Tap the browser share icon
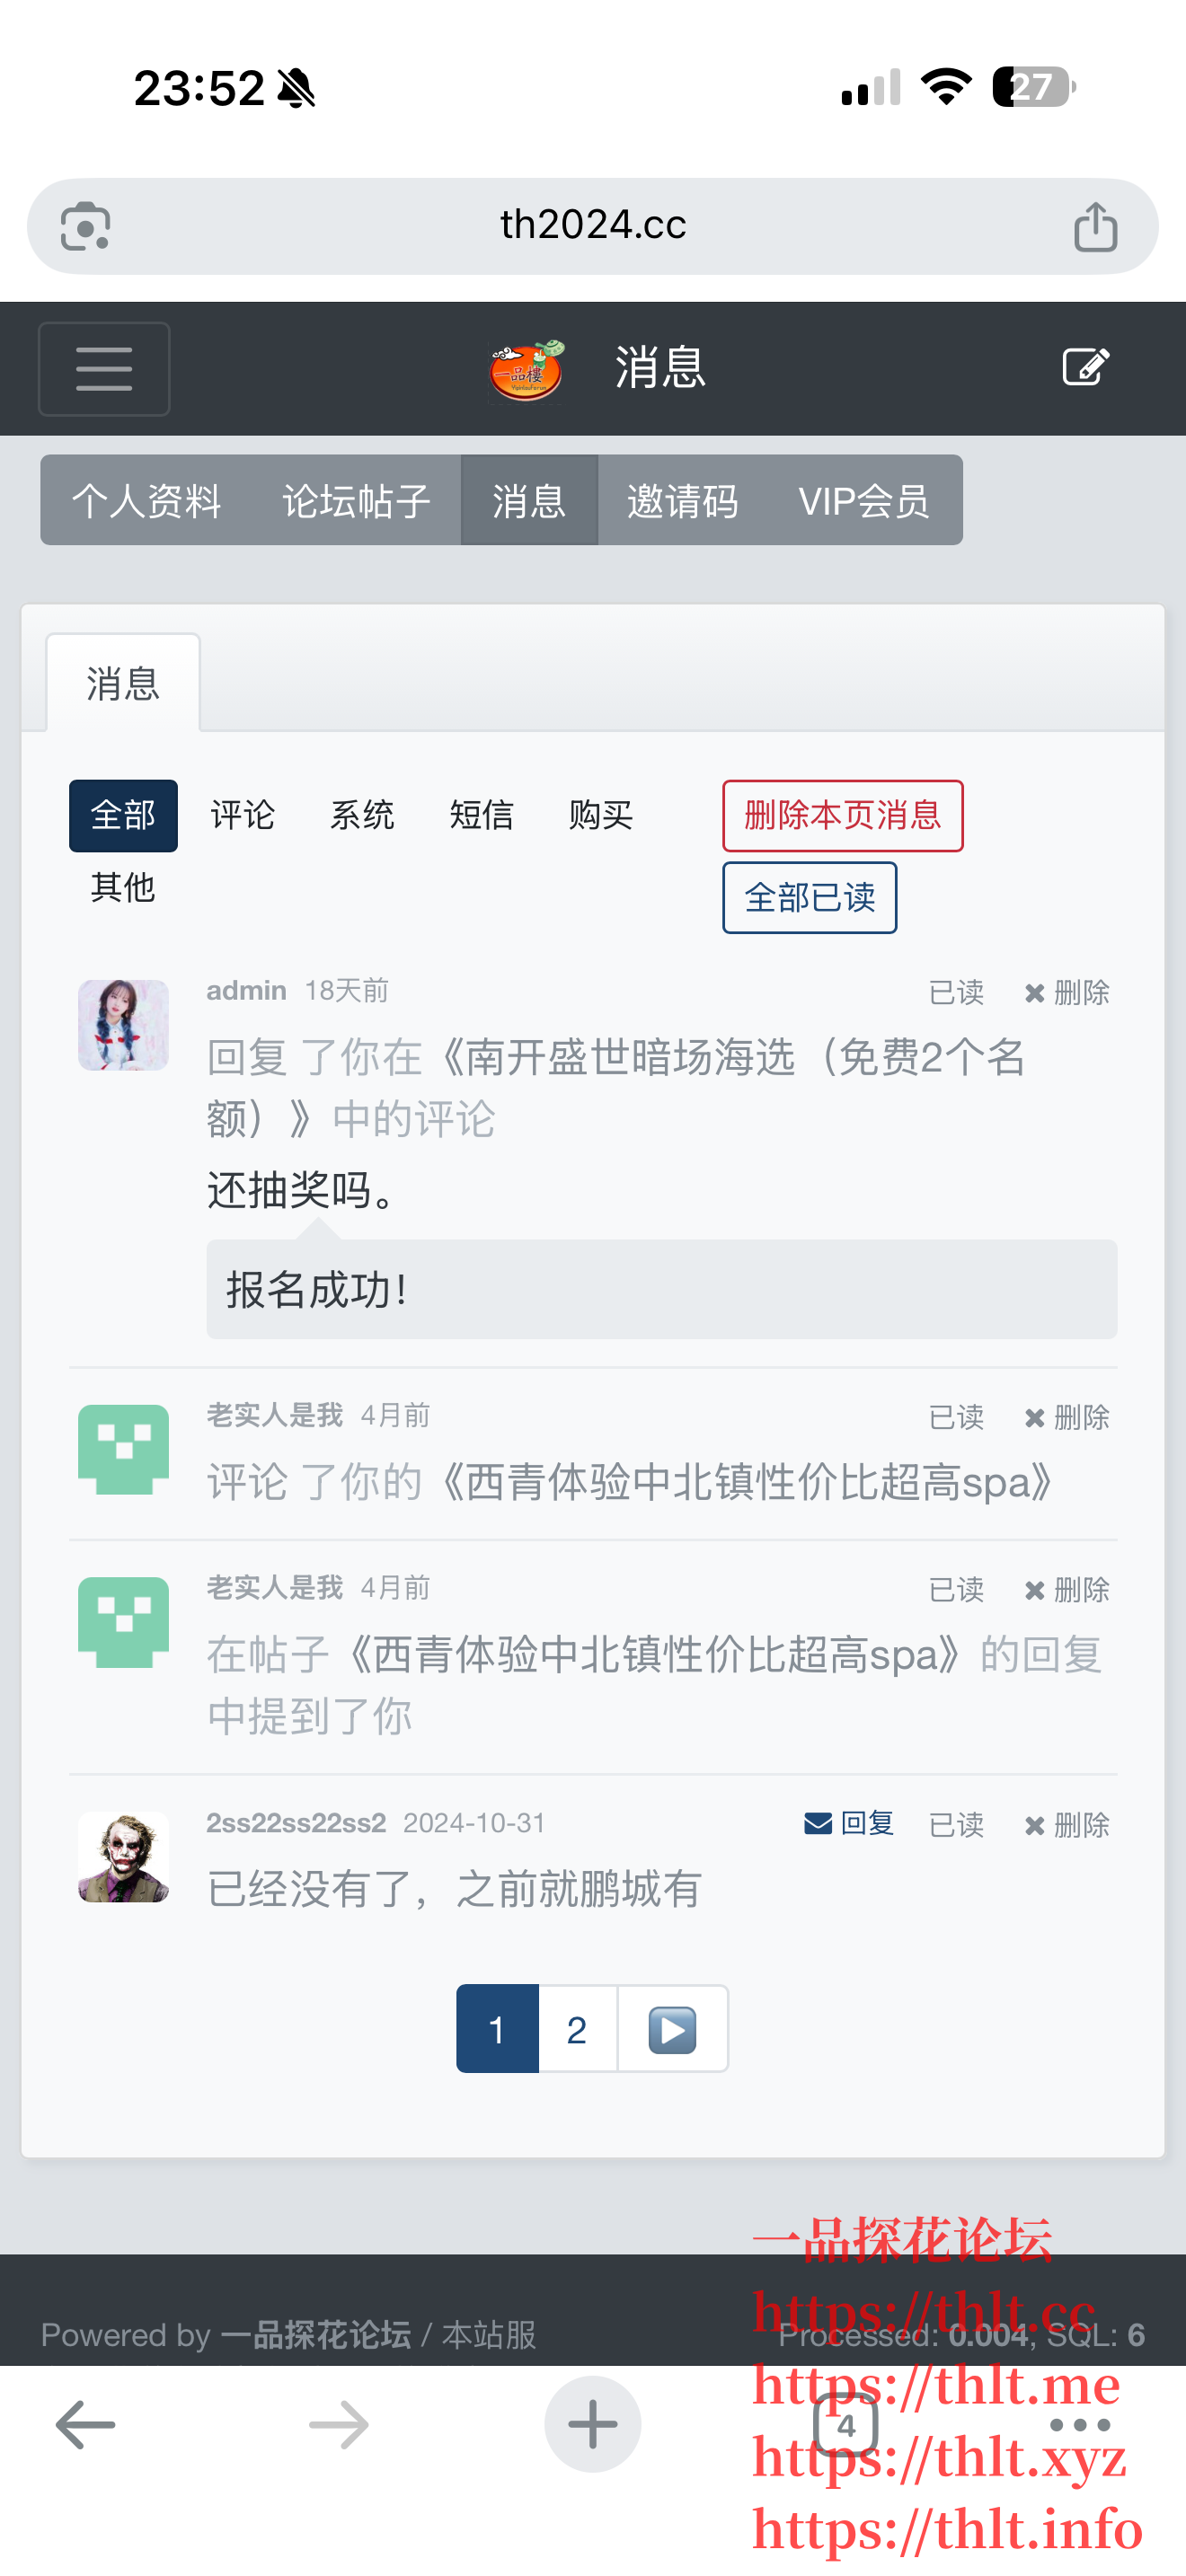The height and width of the screenshot is (2576, 1186). tap(1095, 226)
